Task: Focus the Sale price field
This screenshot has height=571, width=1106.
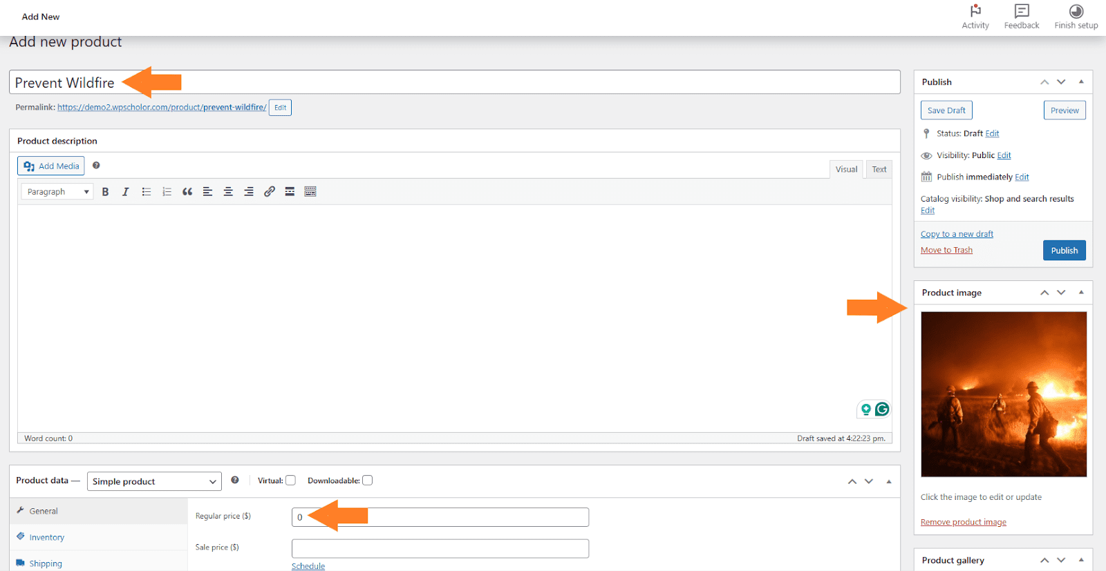Action: 440,548
